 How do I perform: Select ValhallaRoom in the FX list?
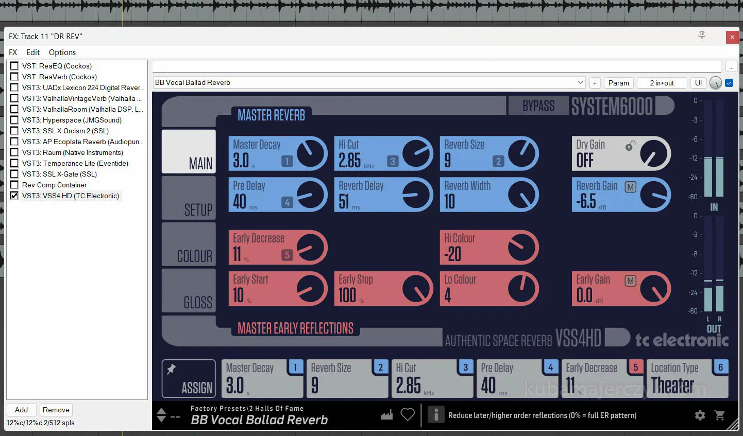[82, 109]
